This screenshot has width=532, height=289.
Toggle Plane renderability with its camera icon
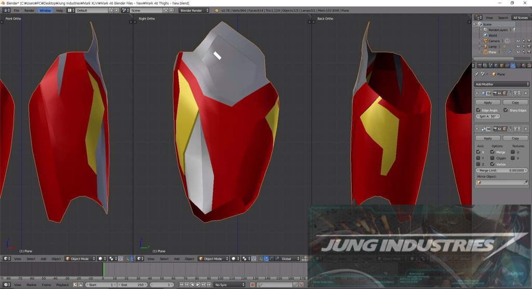pos(529,51)
